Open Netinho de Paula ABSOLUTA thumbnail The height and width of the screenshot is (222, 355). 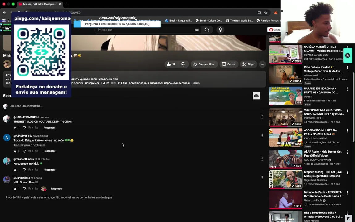(286, 199)
